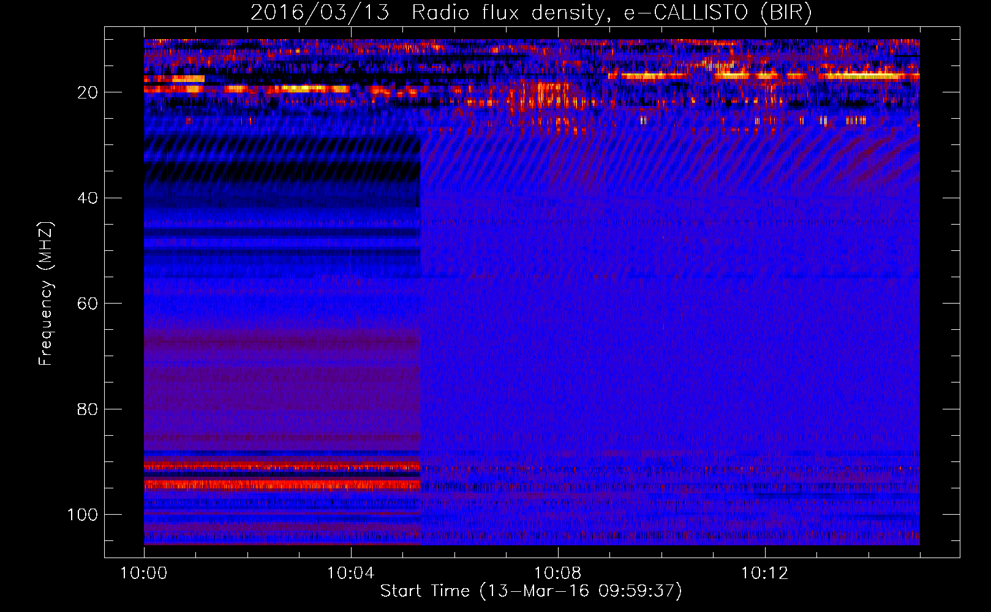
Task: Click the '100' frequency tick label
Action: coord(83,515)
